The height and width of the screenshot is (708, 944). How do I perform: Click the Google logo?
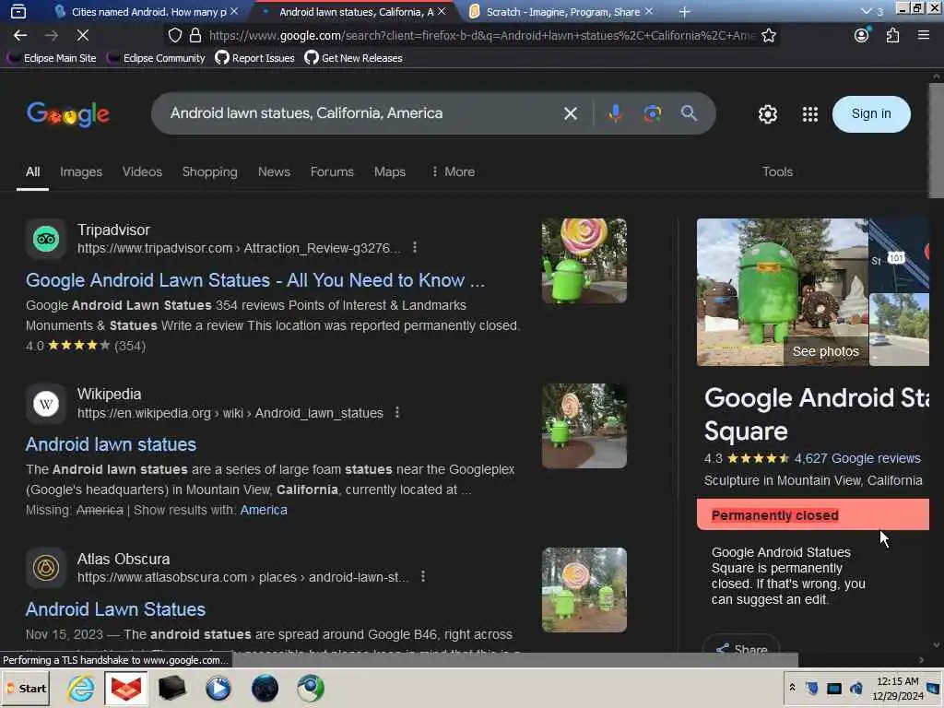tap(68, 113)
